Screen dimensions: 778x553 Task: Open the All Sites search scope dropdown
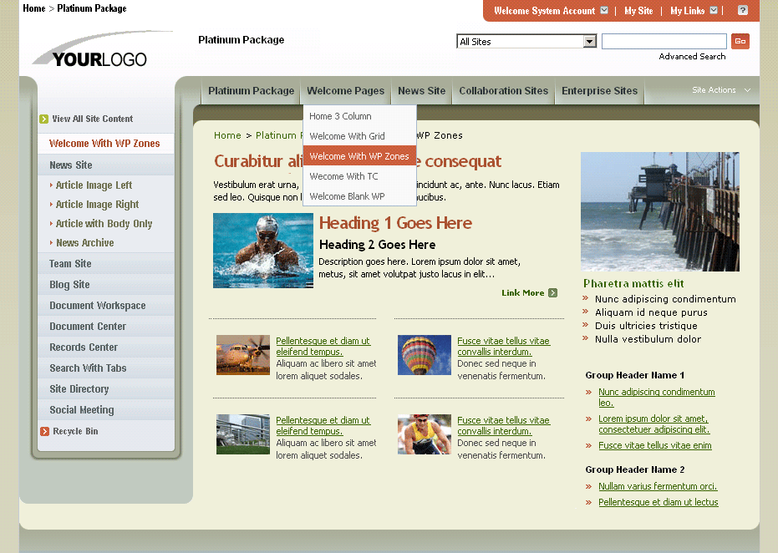tap(589, 40)
